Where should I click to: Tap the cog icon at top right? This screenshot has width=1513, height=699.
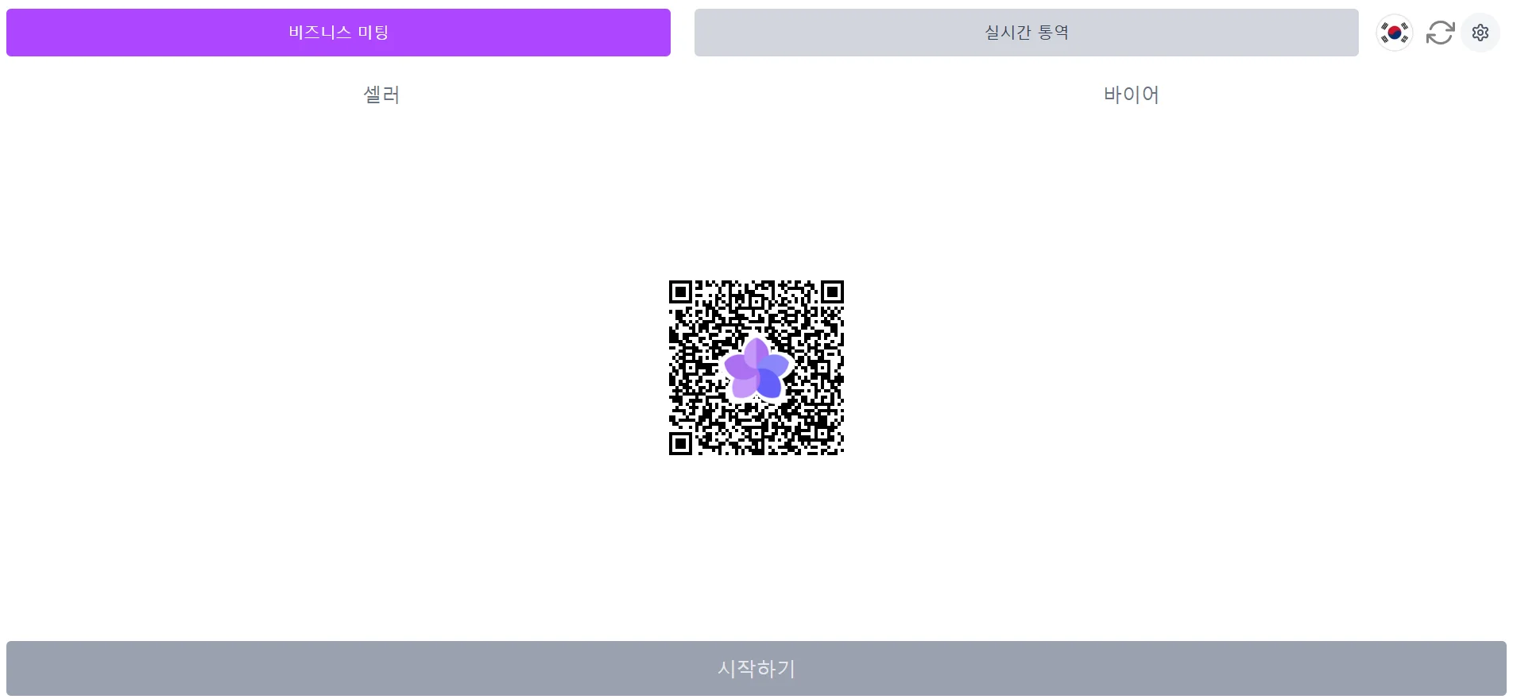point(1480,33)
